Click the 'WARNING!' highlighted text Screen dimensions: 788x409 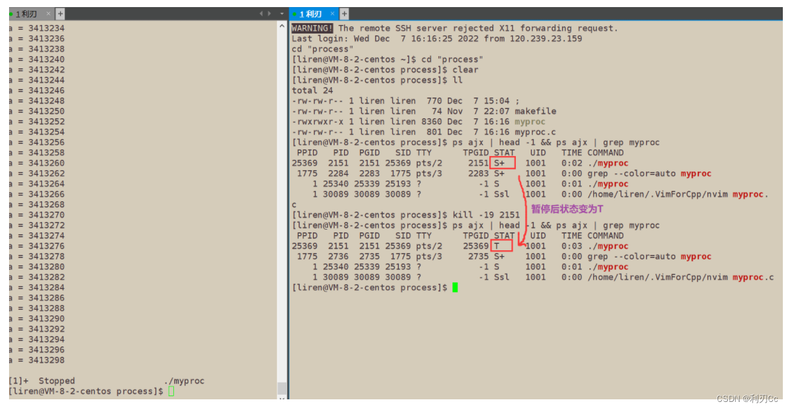click(x=312, y=28)
